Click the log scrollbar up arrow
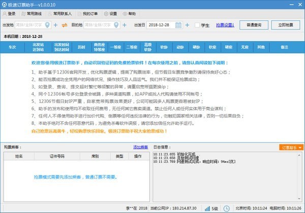305x213 pixels. point(299,155)
